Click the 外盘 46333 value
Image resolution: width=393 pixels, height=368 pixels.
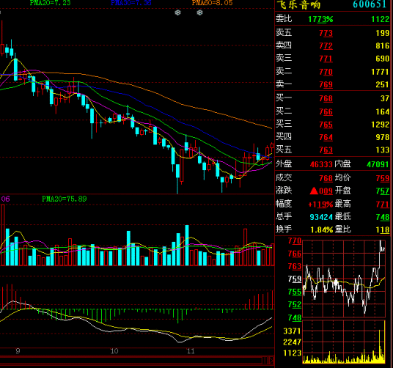[321, 164]
